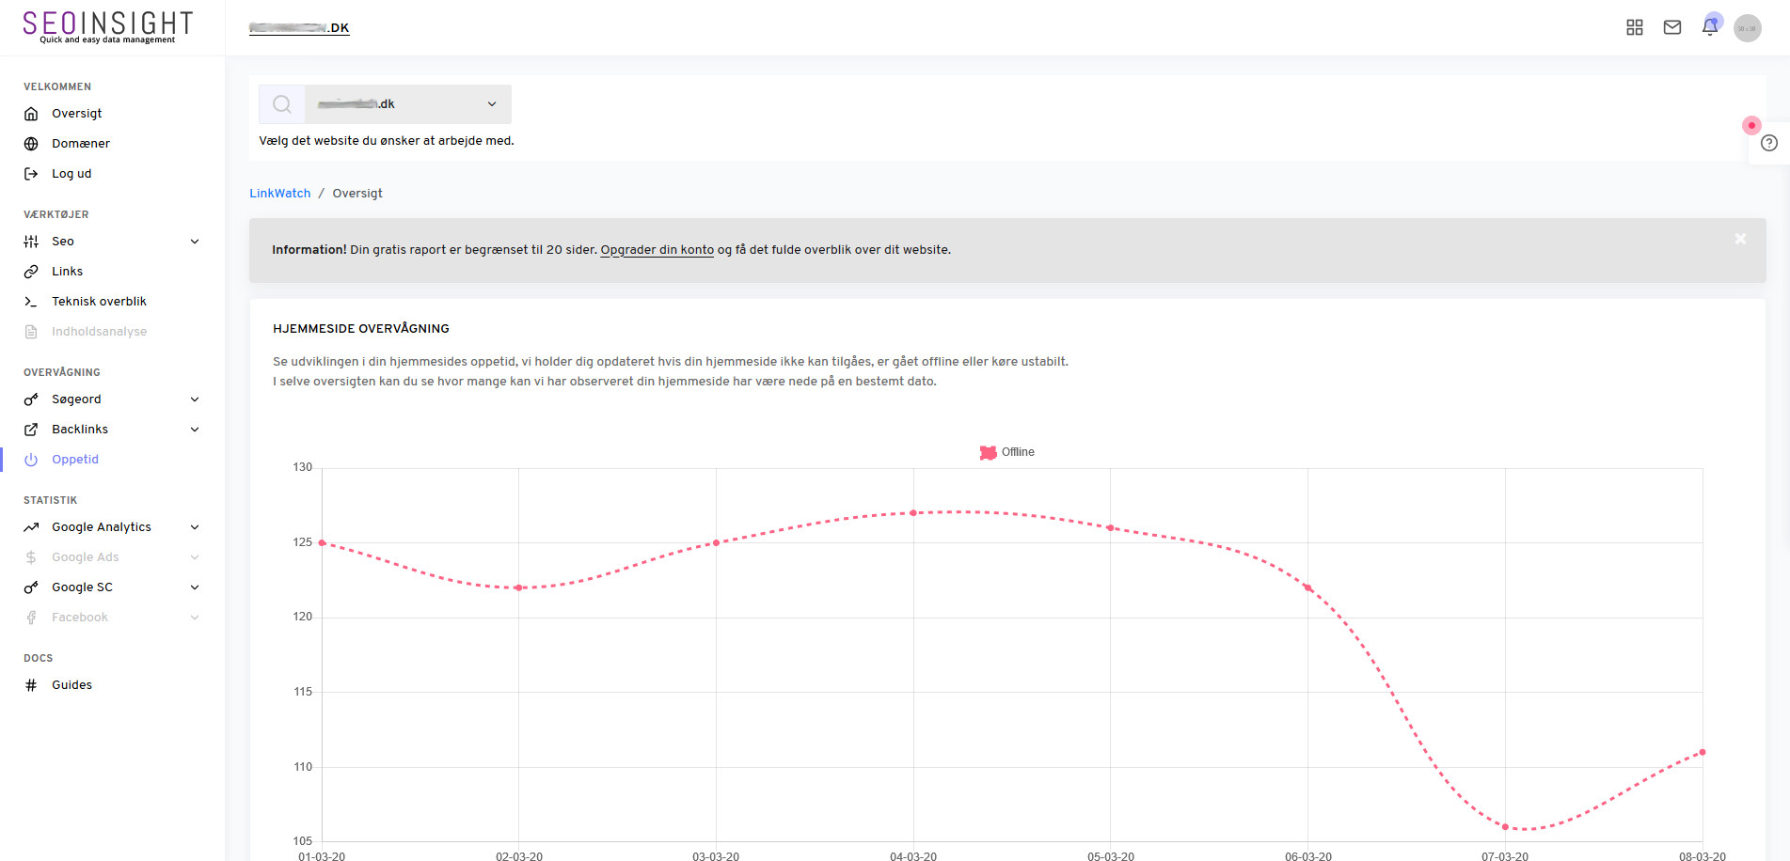Dismiss the free report information banner

1740,239
